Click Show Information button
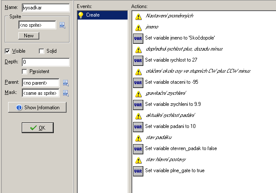This screenshot has height=193, width=276. [x=37, y=108]
